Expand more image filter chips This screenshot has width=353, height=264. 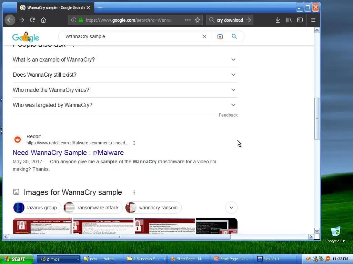[231, 208]
